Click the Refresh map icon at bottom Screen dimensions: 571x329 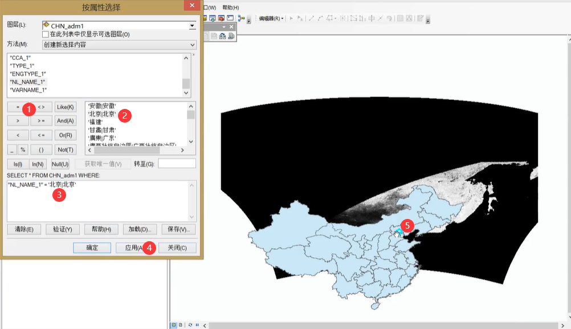point(190,324)
